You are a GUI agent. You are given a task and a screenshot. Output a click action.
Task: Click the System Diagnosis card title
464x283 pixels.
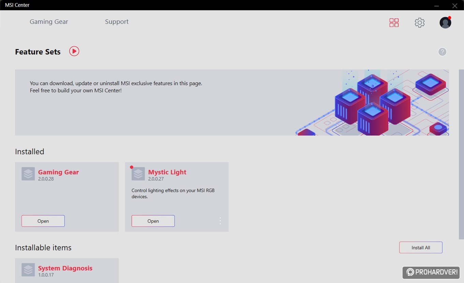[x=65, y=268]
